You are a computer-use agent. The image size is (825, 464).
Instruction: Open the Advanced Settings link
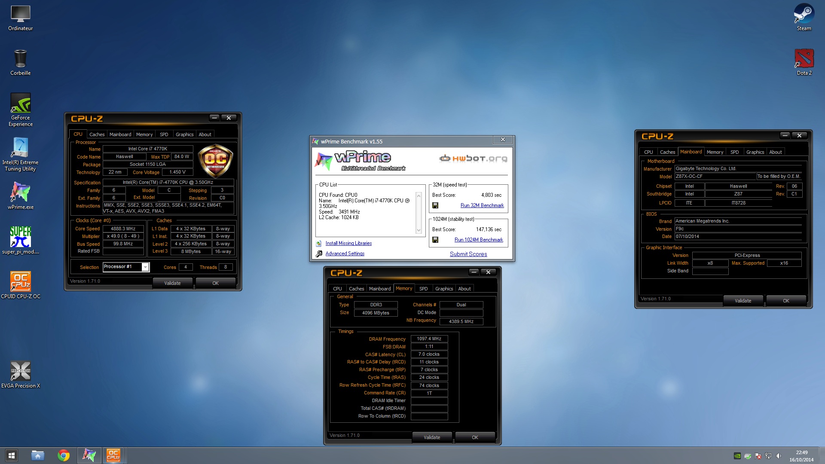coord(345,253)
